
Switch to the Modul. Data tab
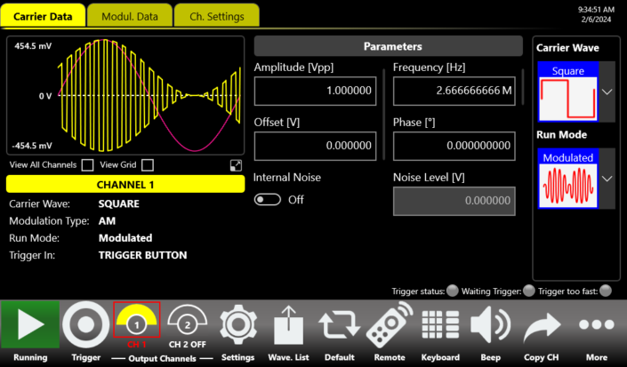pos(130,16)
